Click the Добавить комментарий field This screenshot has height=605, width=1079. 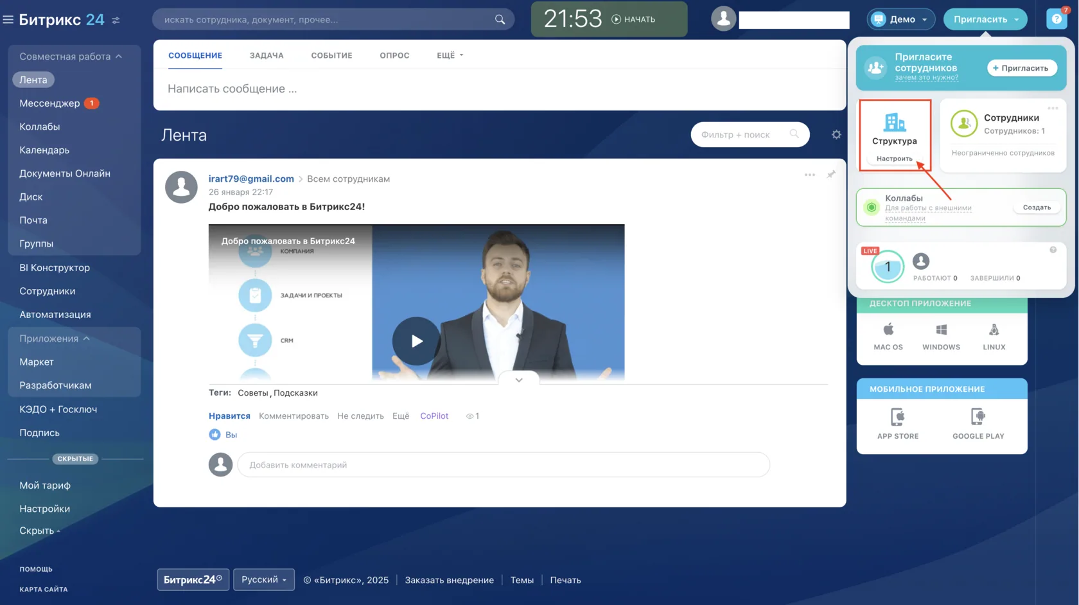(x=504, y=465)
